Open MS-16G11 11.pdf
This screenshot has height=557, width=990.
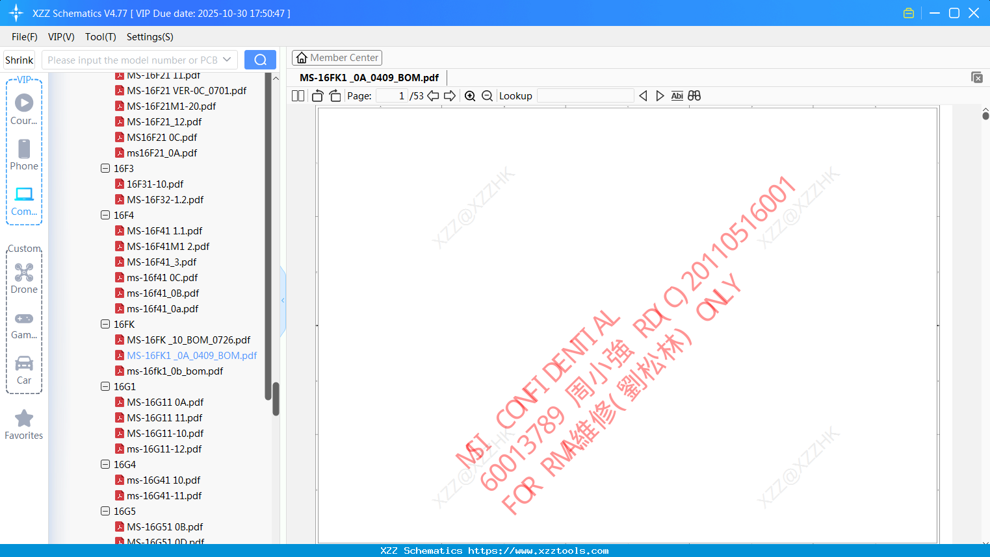[x=164, y=417]
